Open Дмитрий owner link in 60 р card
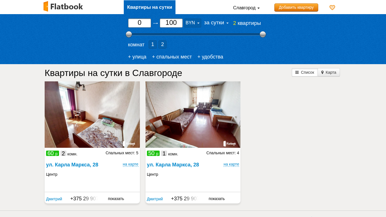Screen dimensions: 386x217 [x=54, y=199]
